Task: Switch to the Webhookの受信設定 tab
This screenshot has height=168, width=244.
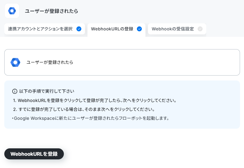Action: pos(177,29)
